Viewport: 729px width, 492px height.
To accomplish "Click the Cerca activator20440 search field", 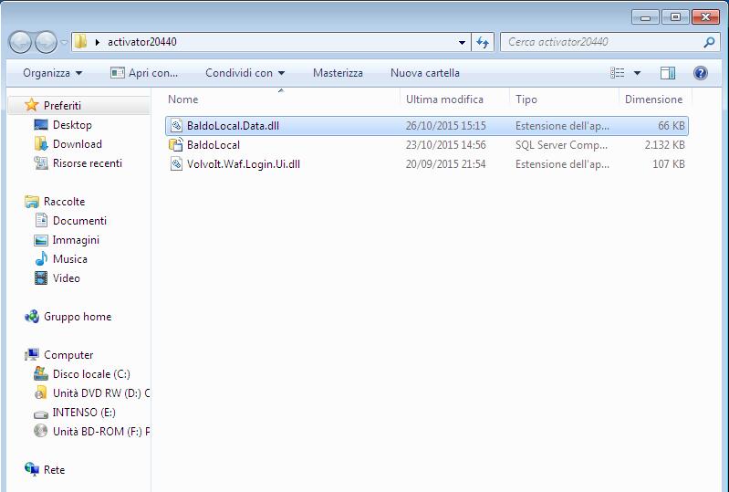I will 603,42.
